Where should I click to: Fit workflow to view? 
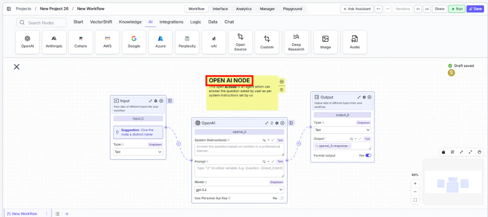click(x=415, y=200)
